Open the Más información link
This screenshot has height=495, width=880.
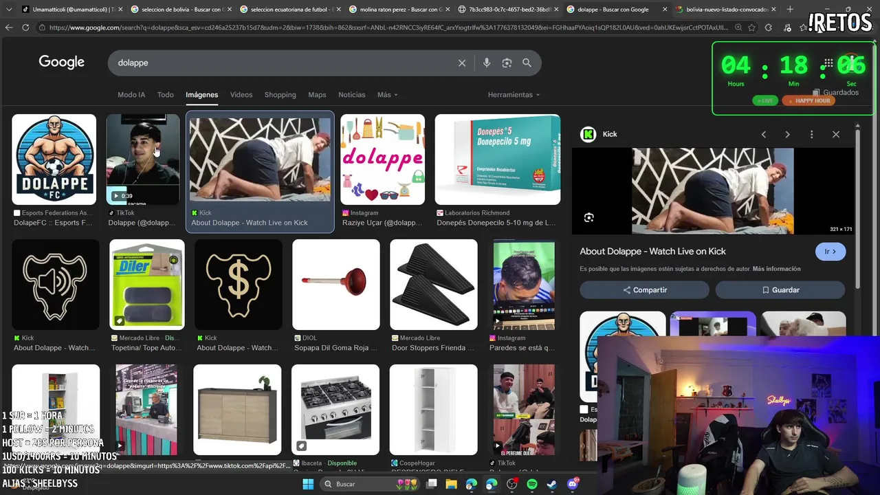776,269
